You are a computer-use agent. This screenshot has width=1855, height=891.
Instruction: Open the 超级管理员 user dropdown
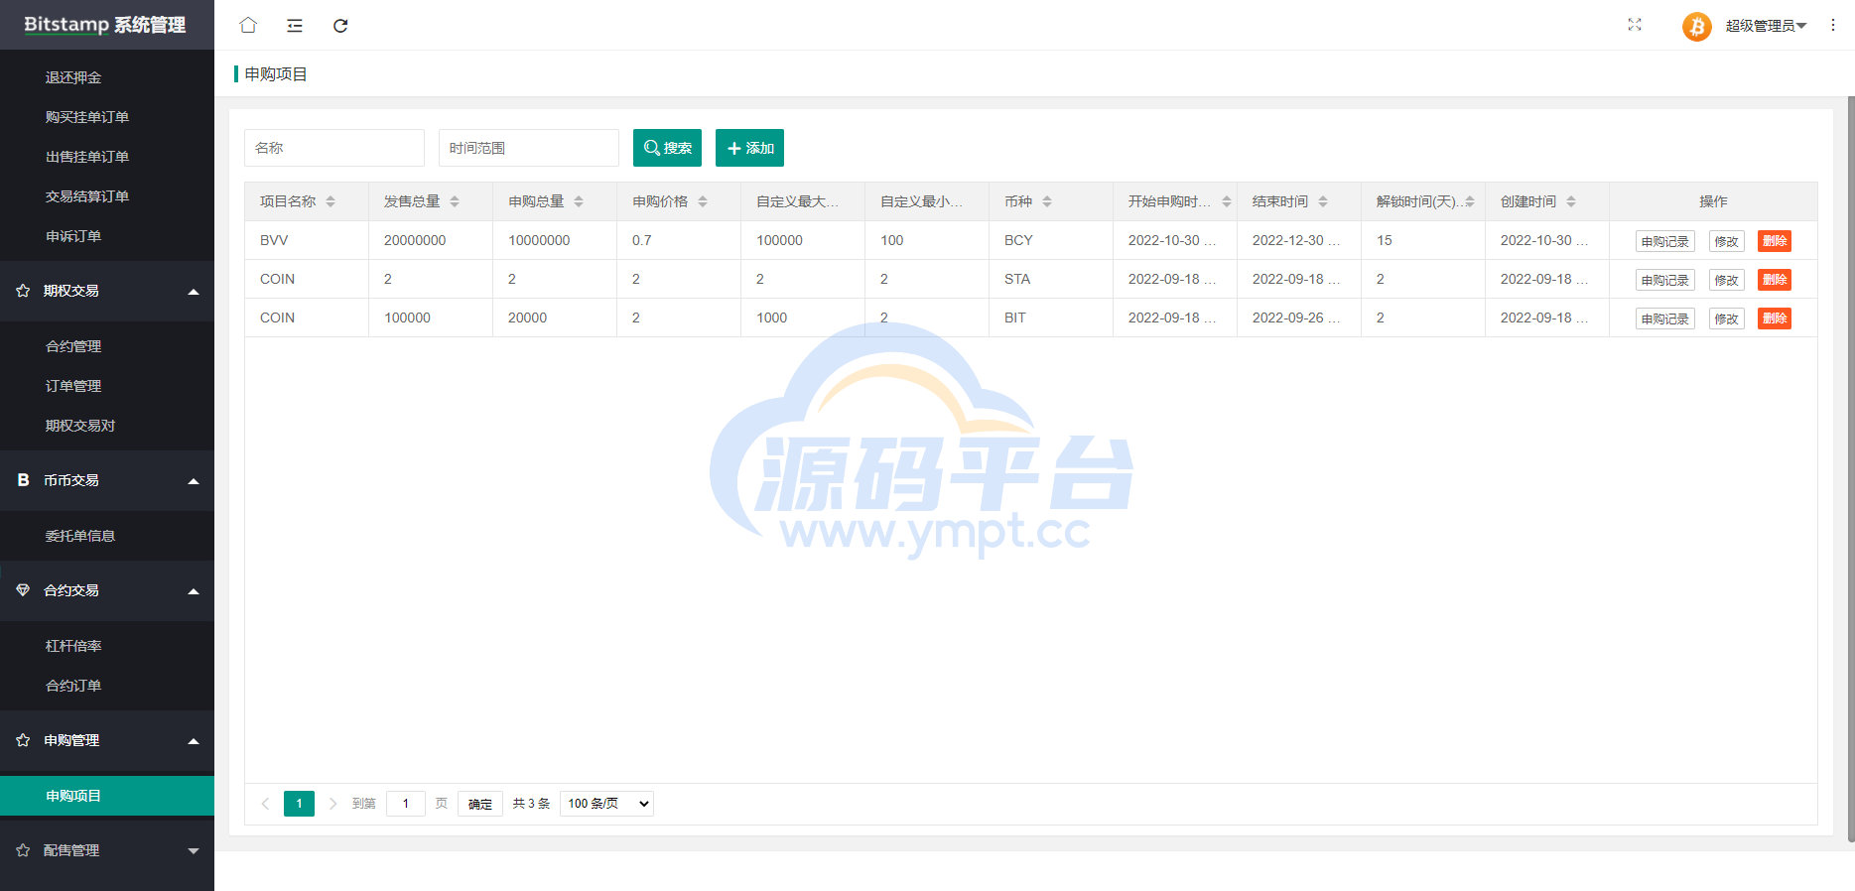pyautogui.click(x=1766, y=26)
